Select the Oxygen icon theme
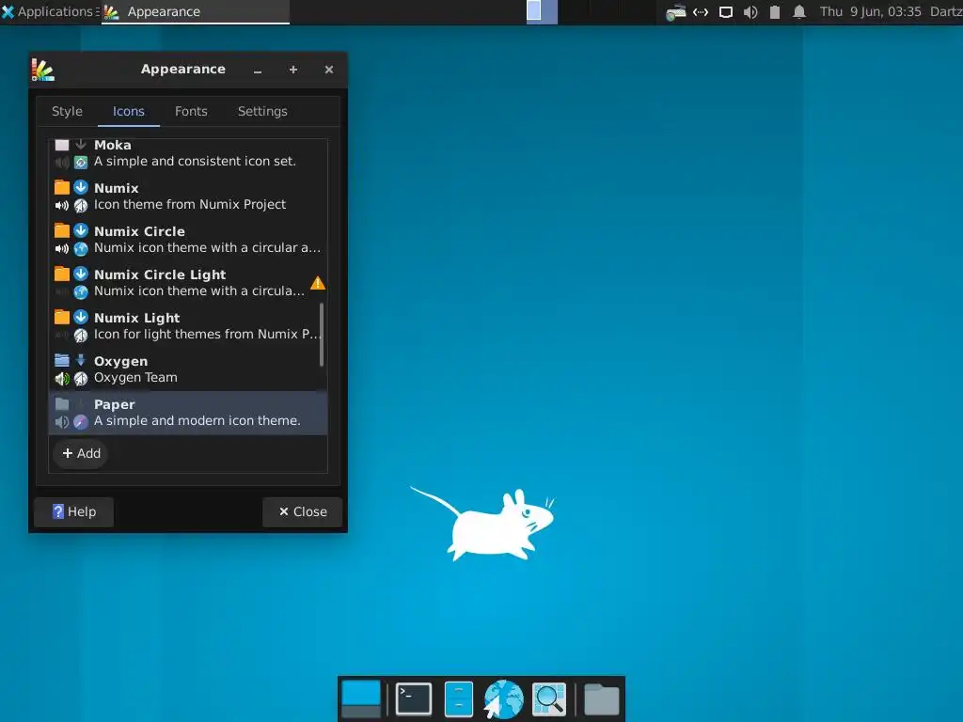The image size is (963, 722). pyautogui.click(x=188, y=369)
